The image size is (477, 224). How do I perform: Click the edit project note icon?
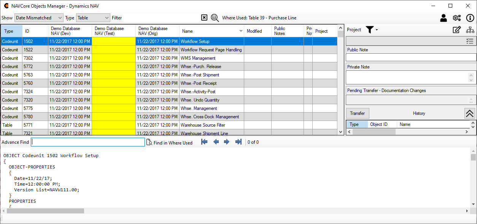pyautogui.click(x=457, y=30)
